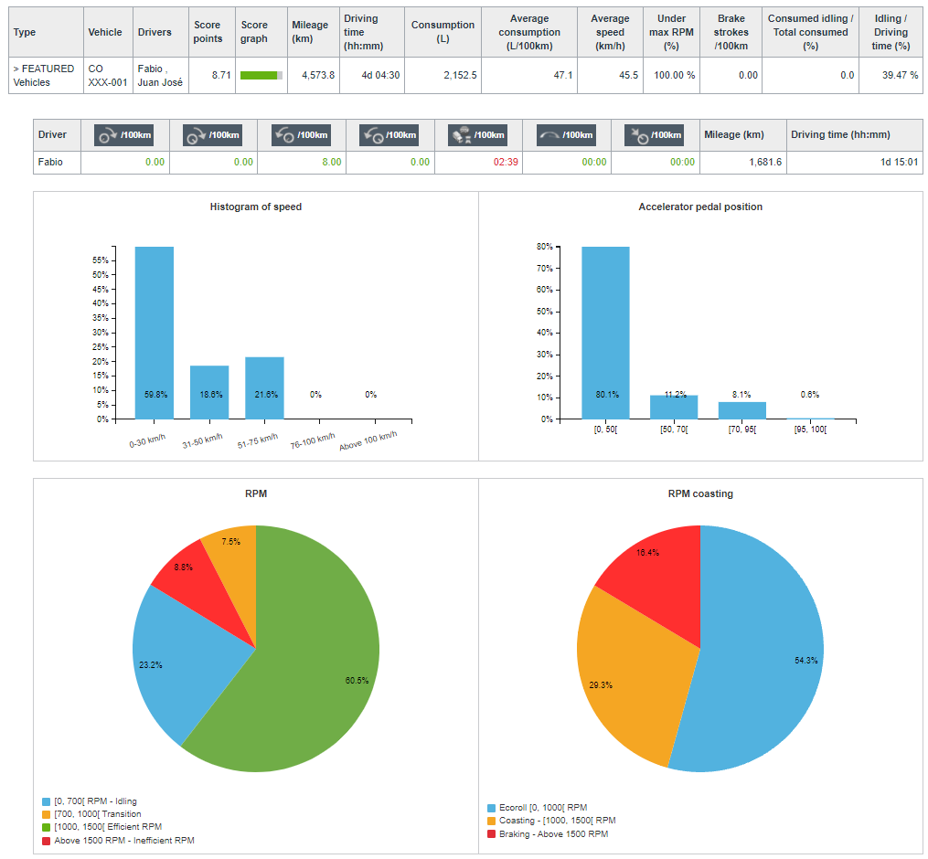The image size is (928, 859).
Task: Click the small-wheel clockwise acceleration /100km icon
Action: coord(124,135)
